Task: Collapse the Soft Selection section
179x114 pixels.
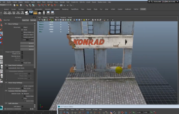Action: click(x=6, y=103)
